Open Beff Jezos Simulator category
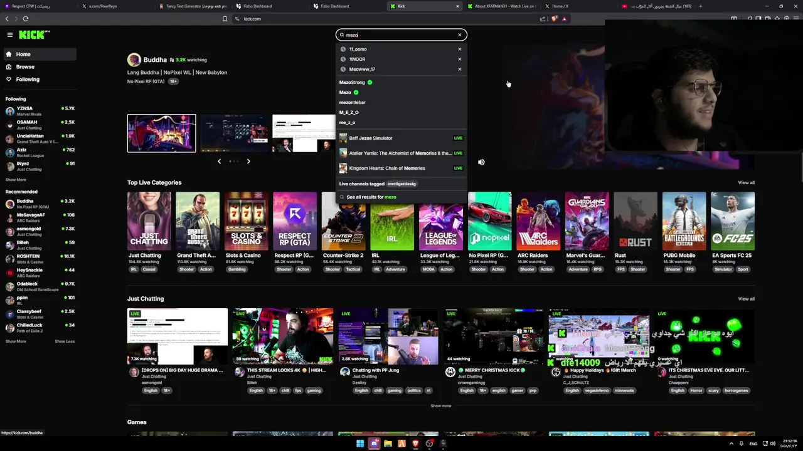803x451 pixels. 401,138
